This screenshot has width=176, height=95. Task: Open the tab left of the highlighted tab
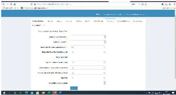point(98,21)
